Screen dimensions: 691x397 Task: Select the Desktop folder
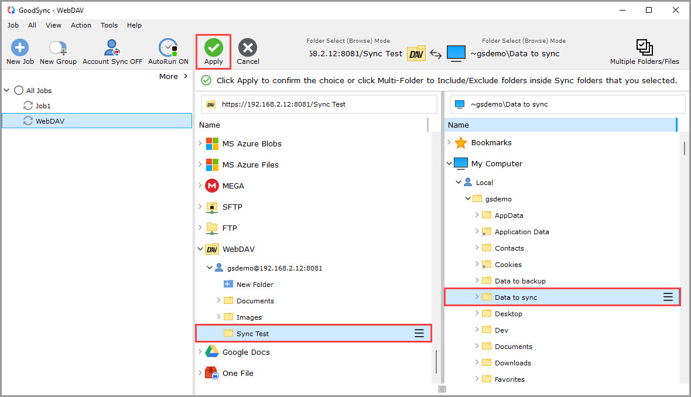[x=508, y=314]
